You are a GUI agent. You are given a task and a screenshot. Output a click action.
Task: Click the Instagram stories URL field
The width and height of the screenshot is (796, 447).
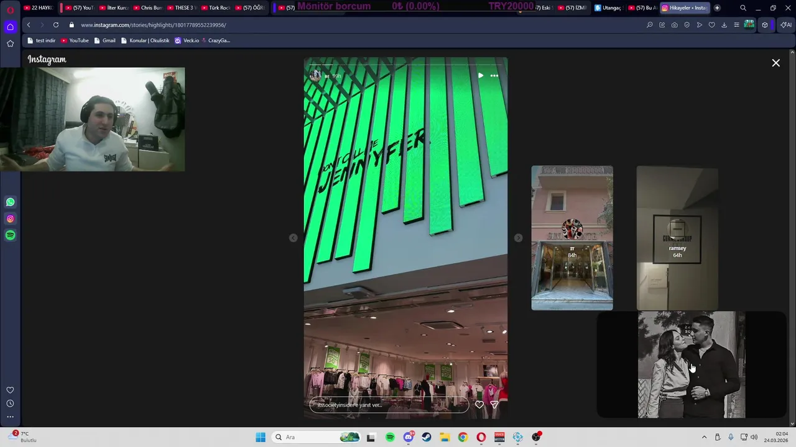point(153,25)
